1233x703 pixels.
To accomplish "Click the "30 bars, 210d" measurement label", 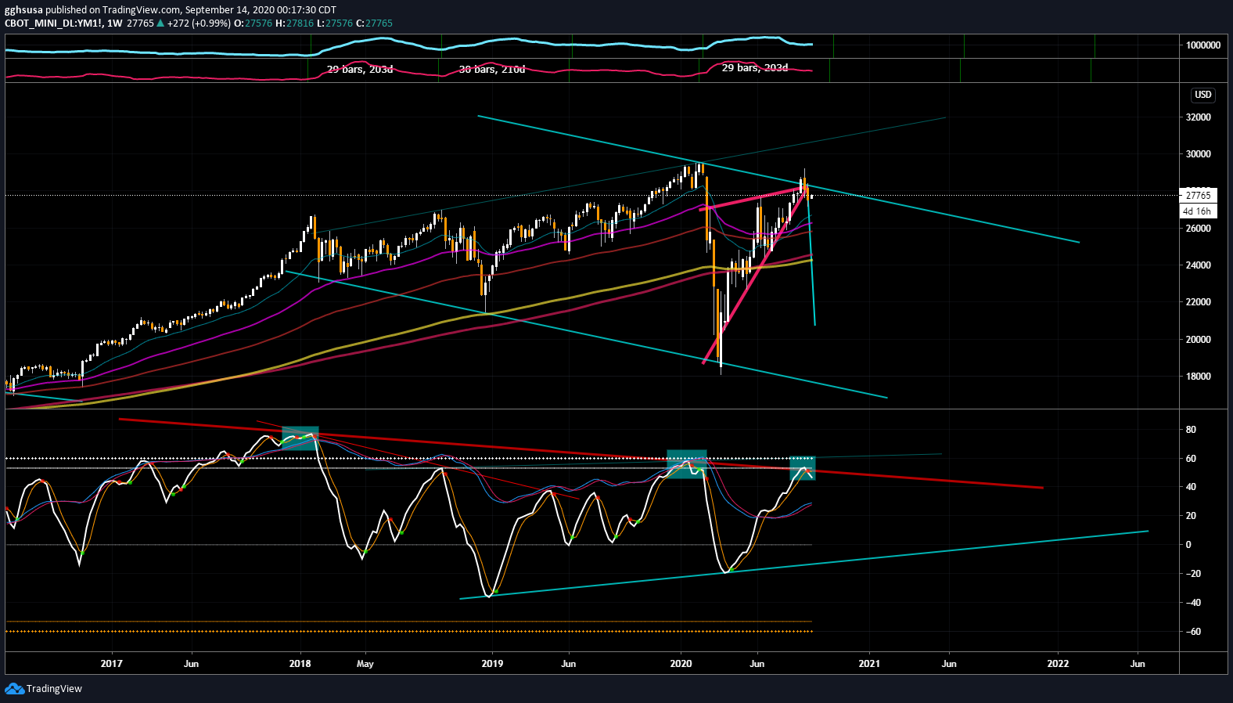I will [492, 70].
